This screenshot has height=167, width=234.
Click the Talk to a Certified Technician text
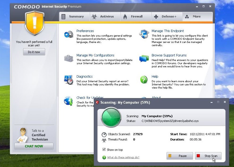tap(40, 135)
